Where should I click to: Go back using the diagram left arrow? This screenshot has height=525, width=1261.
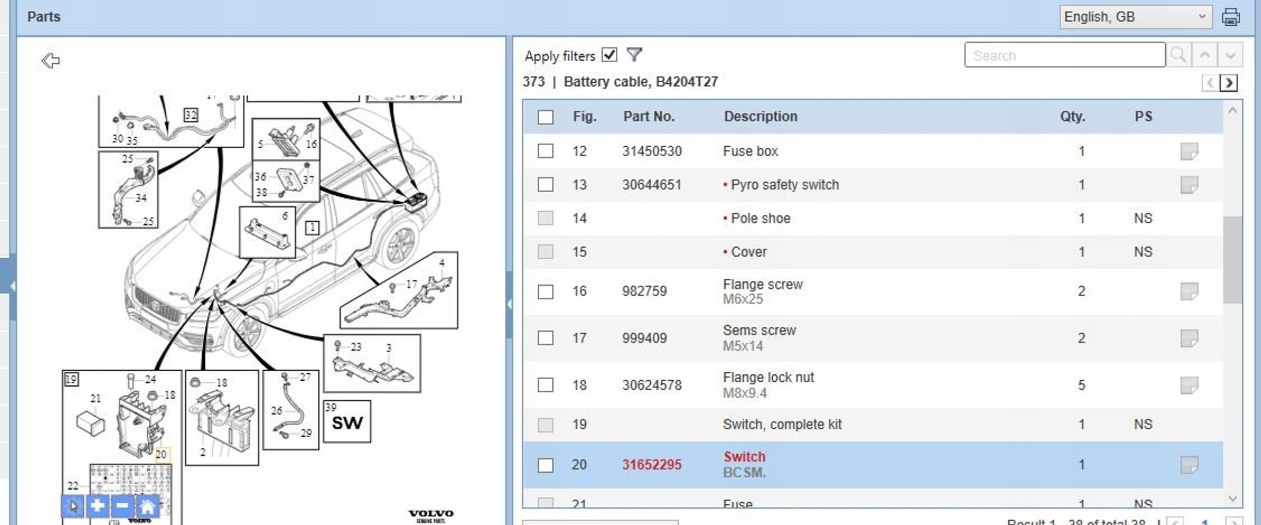tap(50, 61)
